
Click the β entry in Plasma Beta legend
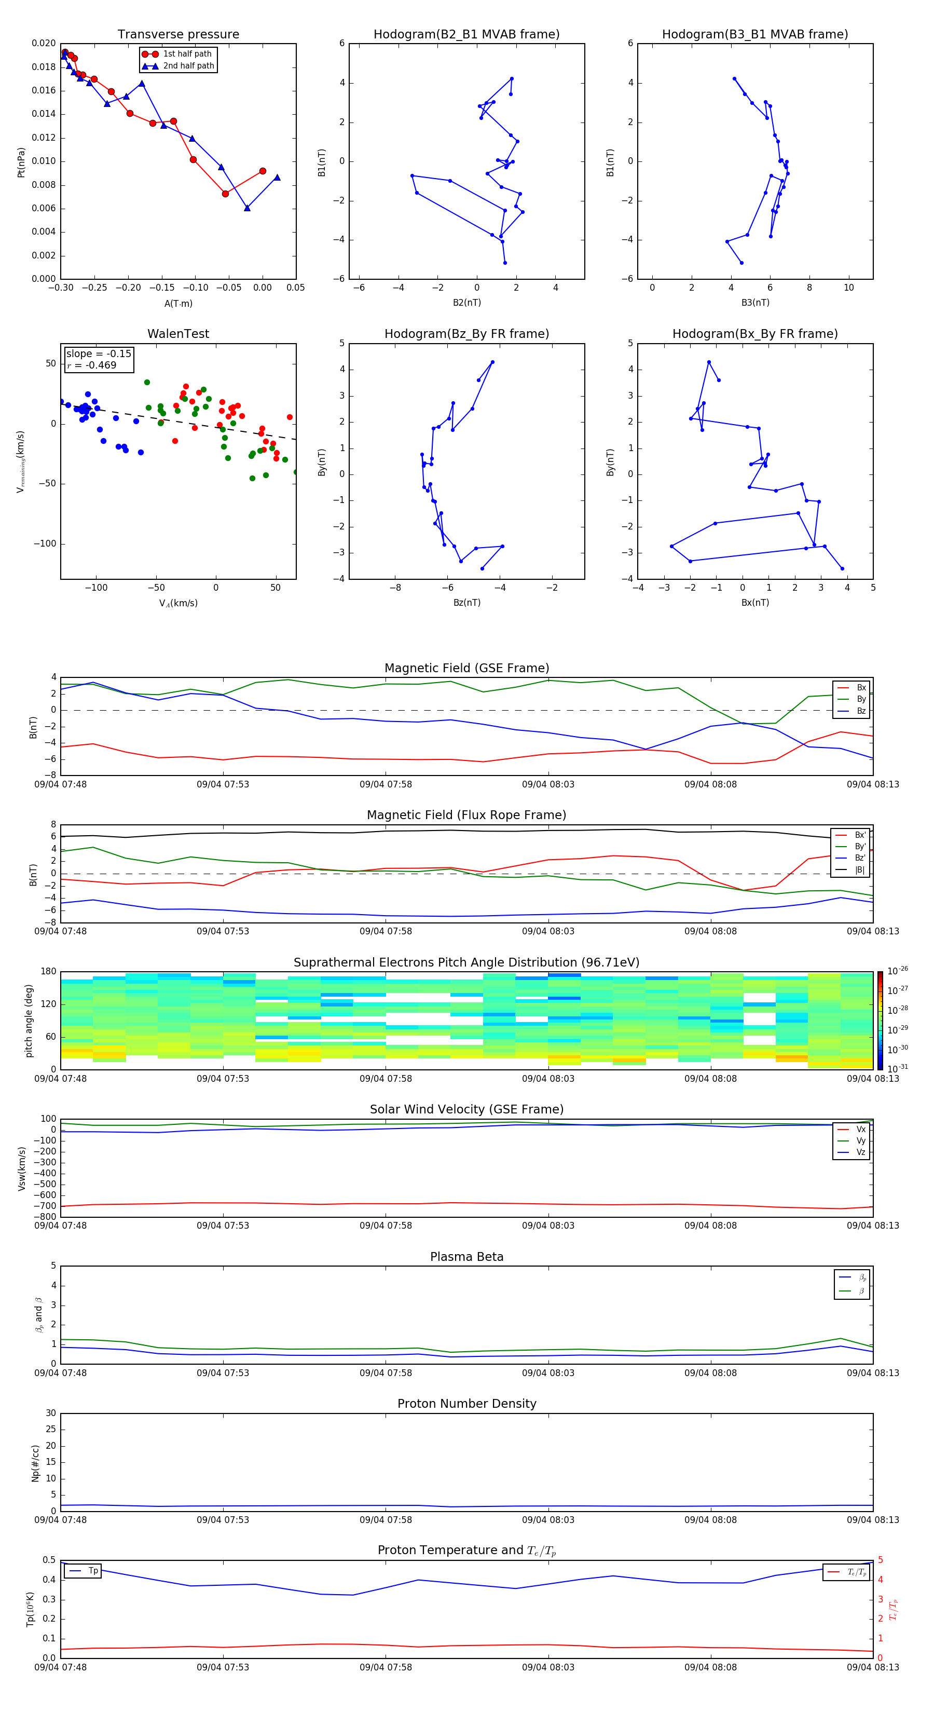tap(853, 1291)
